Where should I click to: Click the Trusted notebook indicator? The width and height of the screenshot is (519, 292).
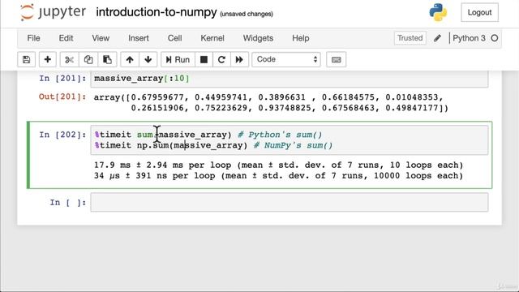[x=410, y=38]
